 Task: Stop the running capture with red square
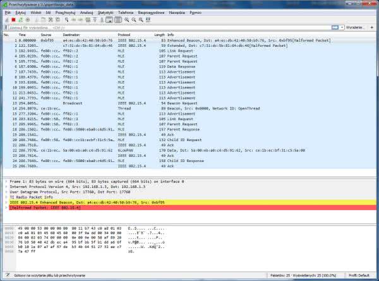(13, 20)
